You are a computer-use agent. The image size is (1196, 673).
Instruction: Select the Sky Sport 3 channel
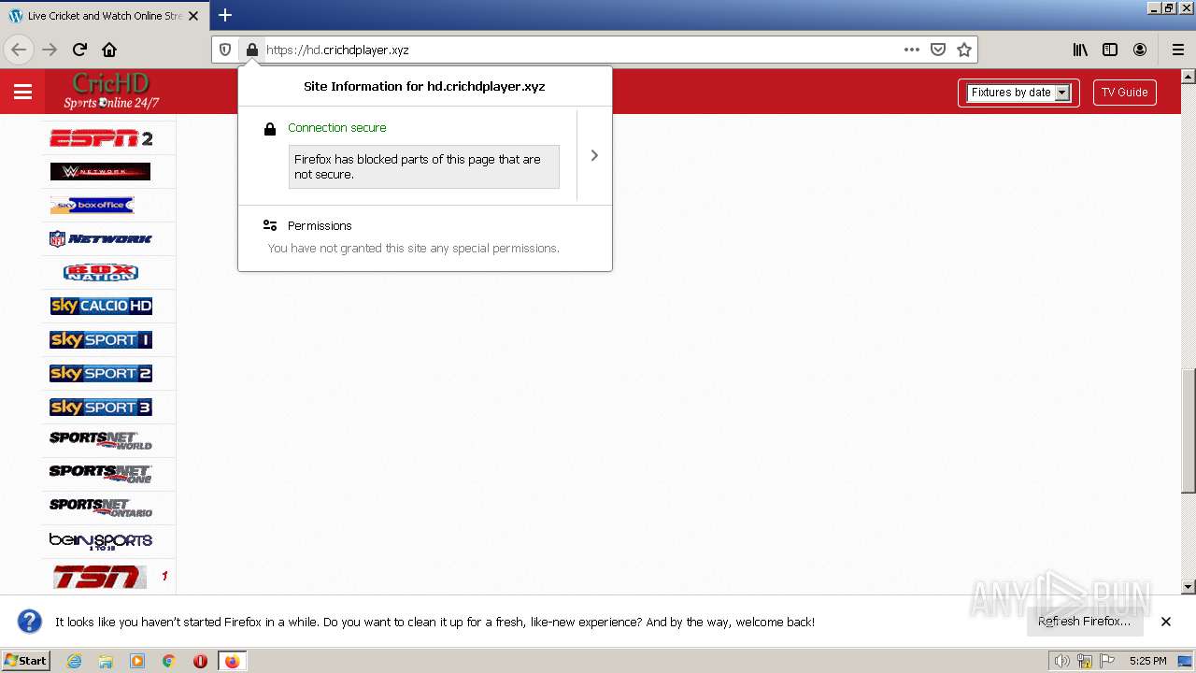101,408
